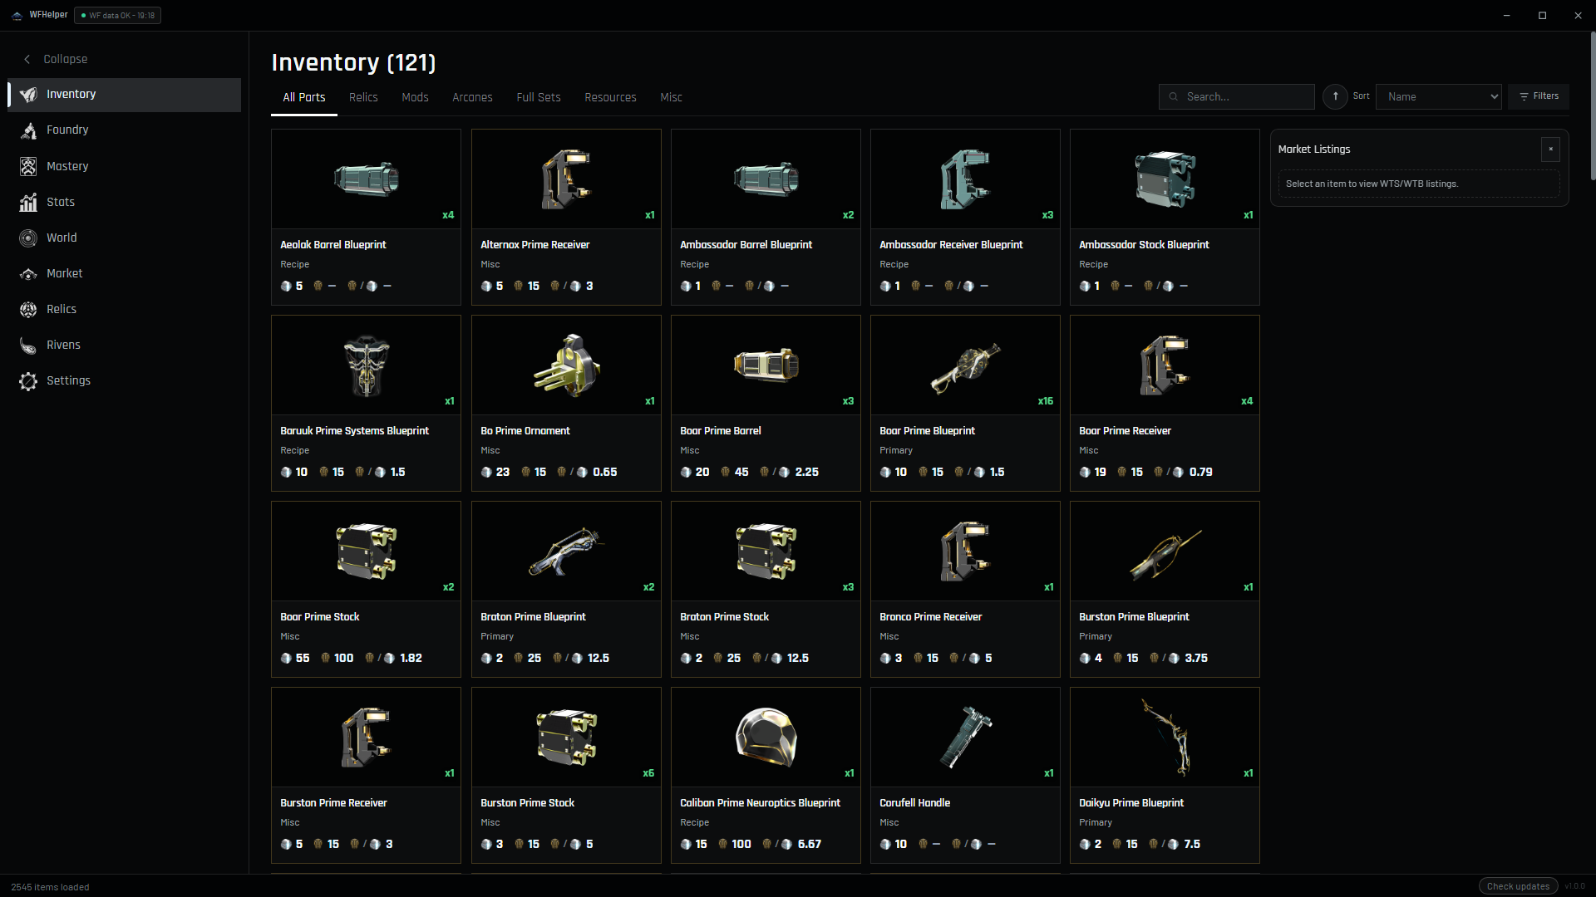
Task: Click the 'Collapse' sidebar label
Action: point(66,59)
